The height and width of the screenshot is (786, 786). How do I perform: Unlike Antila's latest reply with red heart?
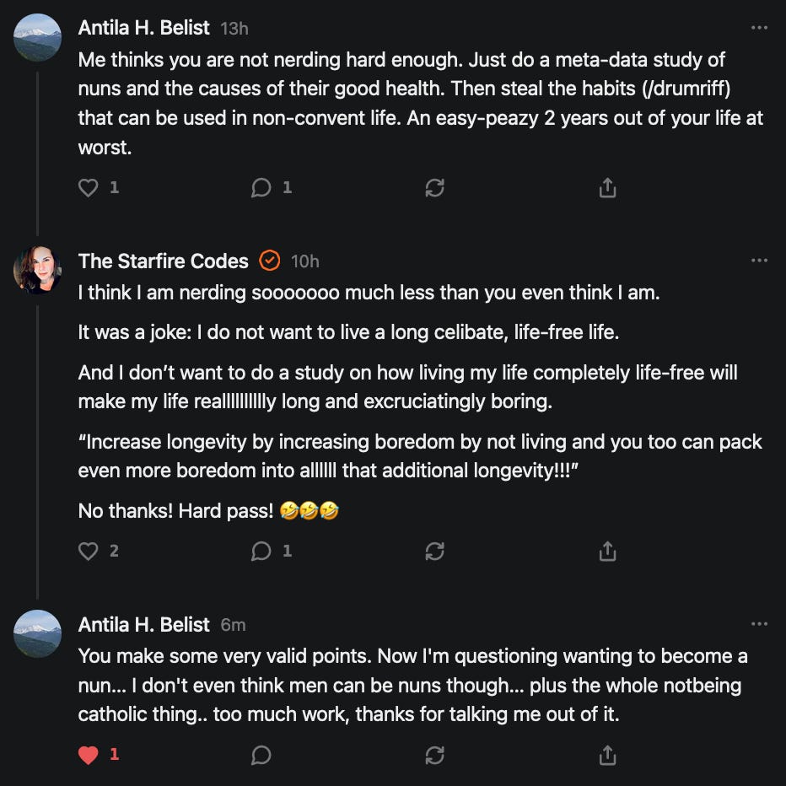(x=89, y=755)
